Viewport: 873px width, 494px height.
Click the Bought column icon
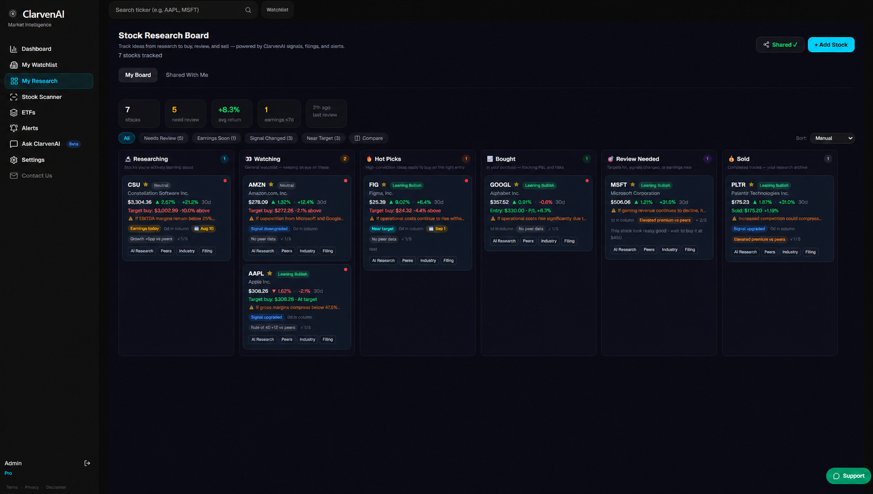coord(490,159)
